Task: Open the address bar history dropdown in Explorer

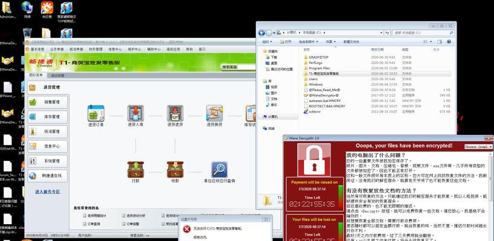Action: pos(382,33)
